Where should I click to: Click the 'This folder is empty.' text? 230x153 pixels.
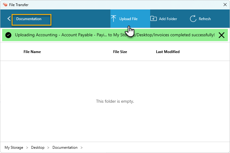pyautogui.click(x=115, y=101)
